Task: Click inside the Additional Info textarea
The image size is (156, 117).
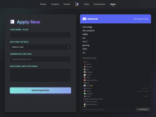Action: [x=40, y=75]
